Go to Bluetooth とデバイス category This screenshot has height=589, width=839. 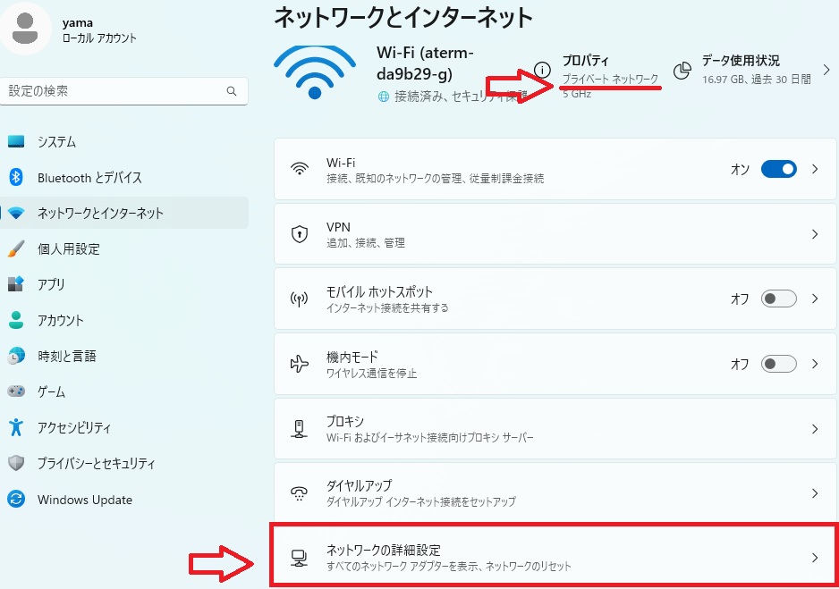89,178
